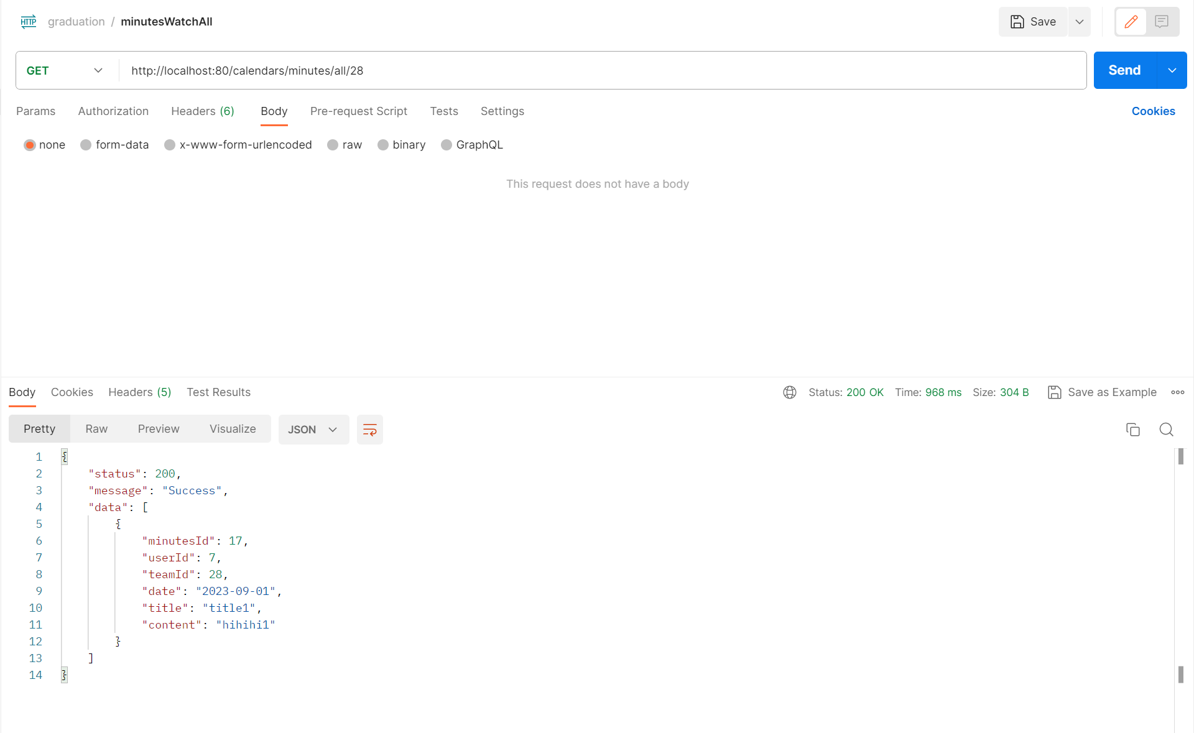
Task: Select the Pretty view
Action: tap(40, 429)
